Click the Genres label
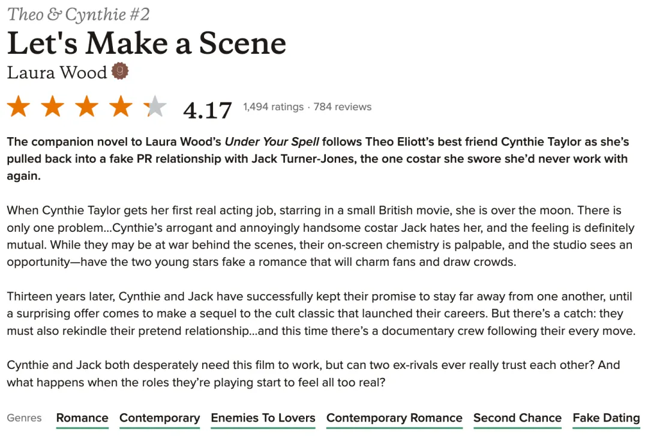648x442 pixels. pos(25,418)
